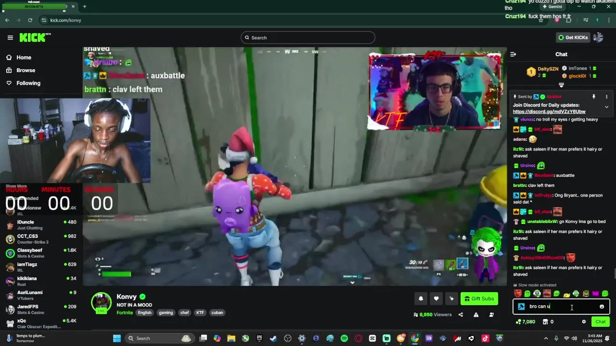Show hidden system tray icons
The height and width of the screenshot is (346, 616).
coord(546,338)
